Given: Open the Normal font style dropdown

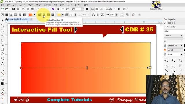Looking at the screenshot, I should (x=173, y=36).
